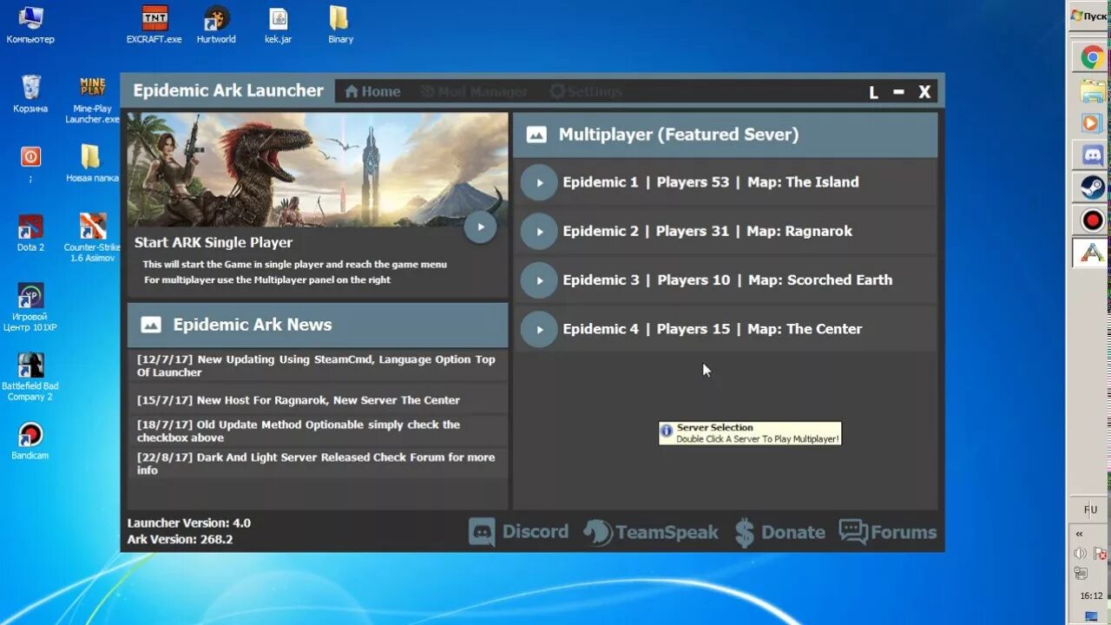Select the Epidemic 2 Ragnarok server row

(726, 232)
